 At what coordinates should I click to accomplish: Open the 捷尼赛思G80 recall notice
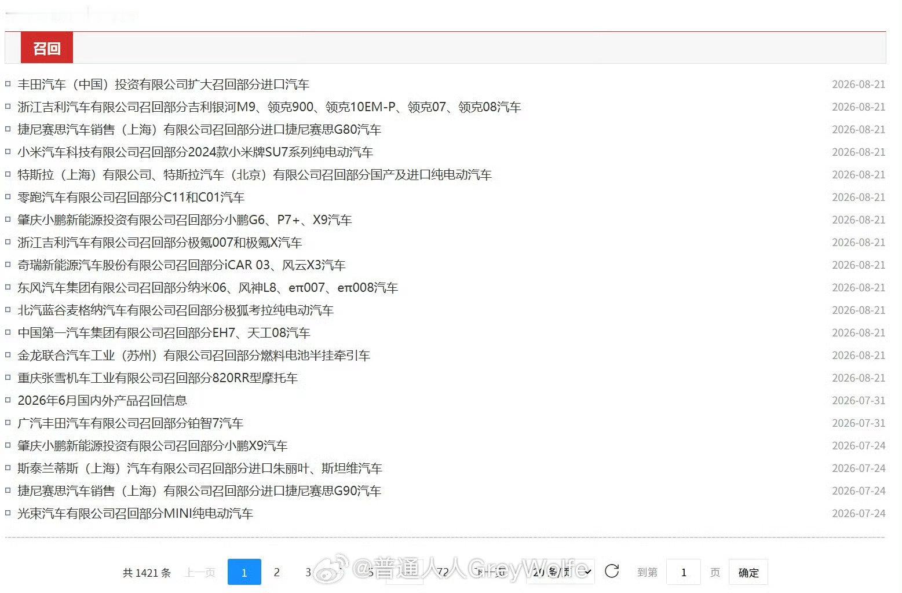pyautogui.click(x=199, y=130)
